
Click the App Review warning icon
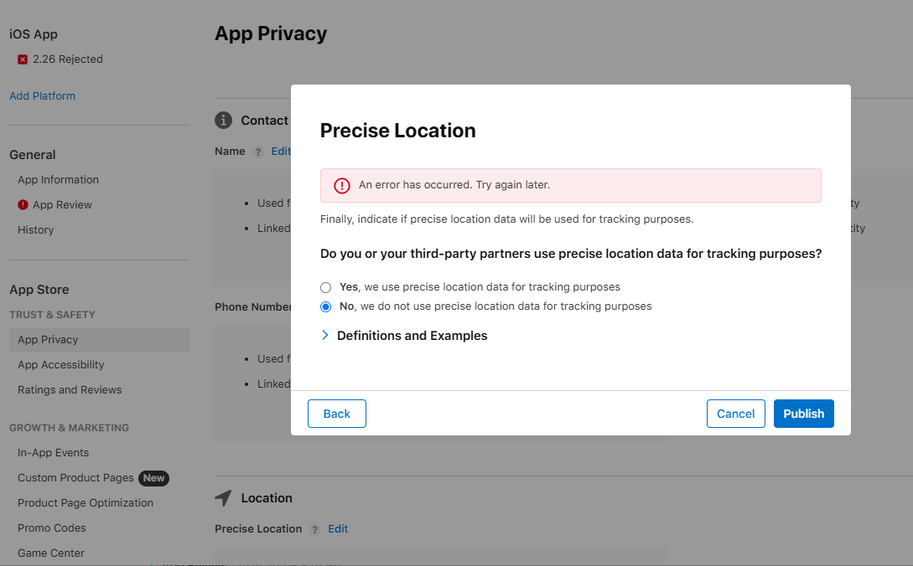(x=23, y=205)
